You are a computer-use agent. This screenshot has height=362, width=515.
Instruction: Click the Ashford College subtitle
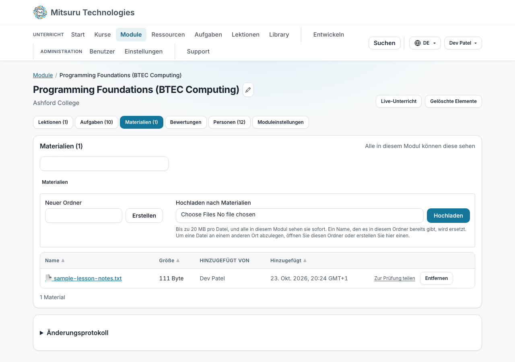pos(56,103)
